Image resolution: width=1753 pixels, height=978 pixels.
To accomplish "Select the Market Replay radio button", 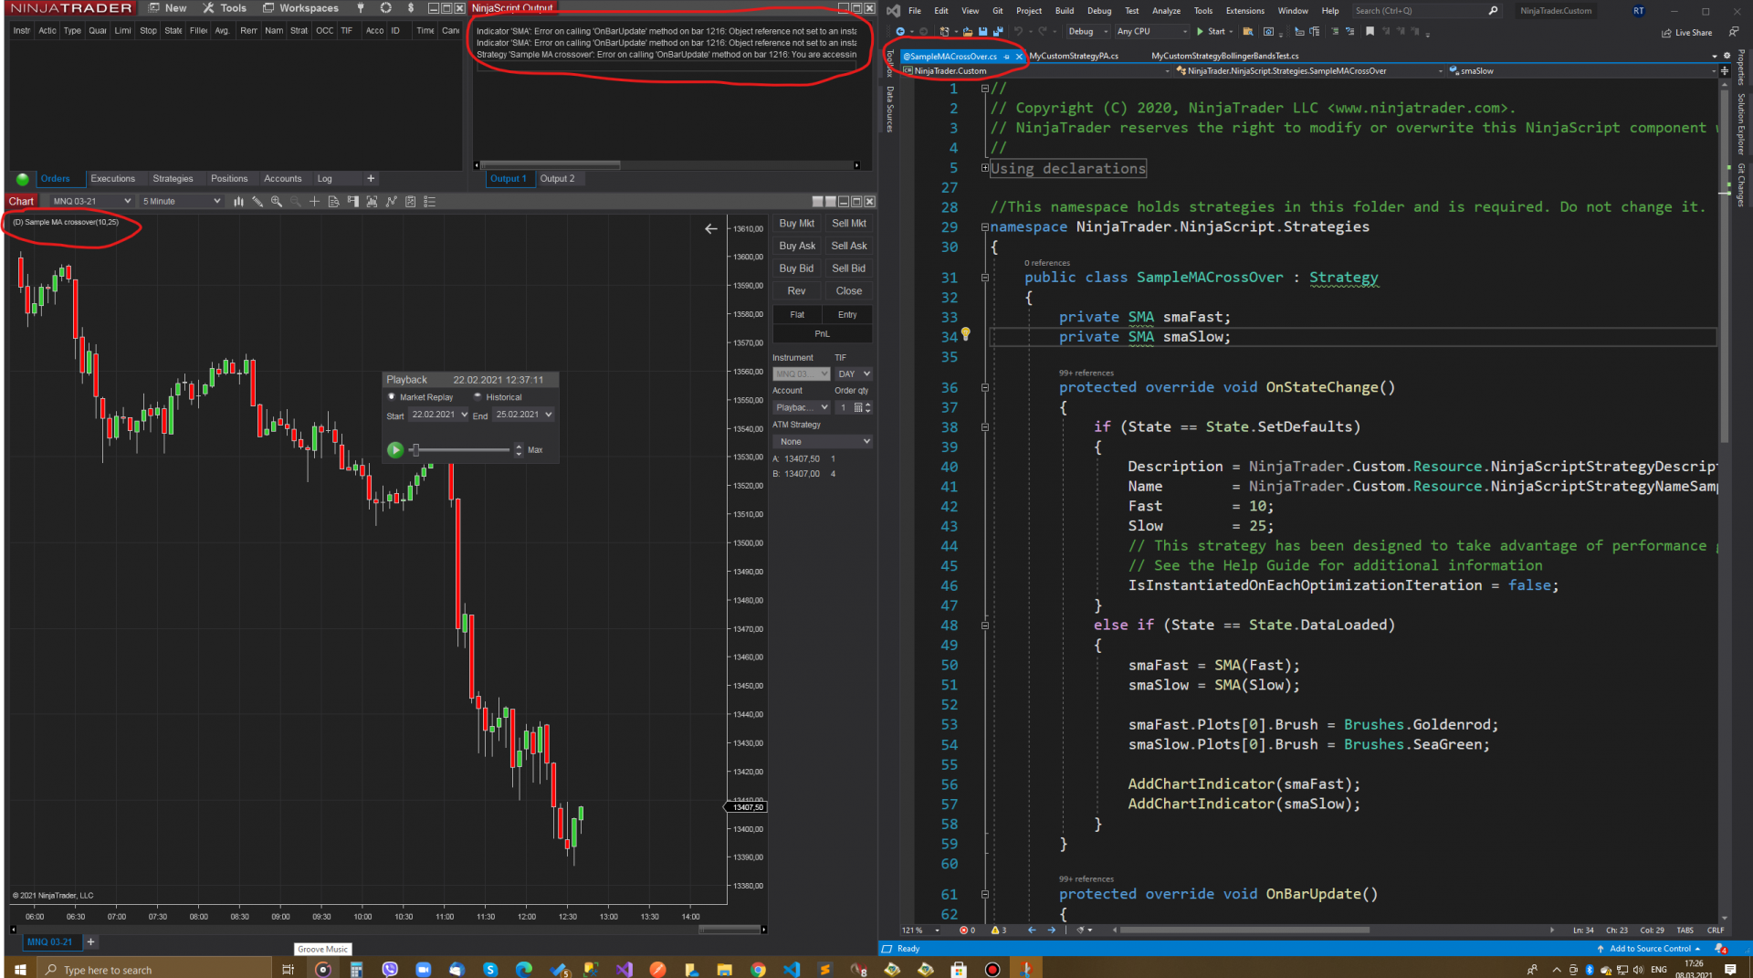I will pyautogui.click(x=392, y=397).
